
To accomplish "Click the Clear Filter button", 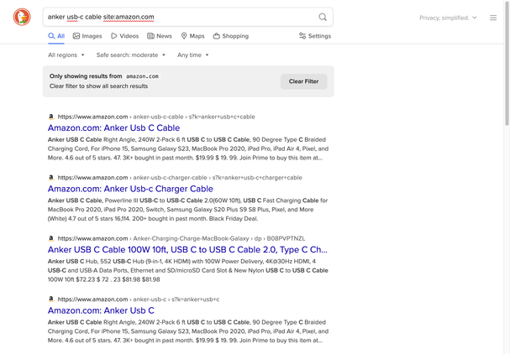I will [x=304, y=81].
